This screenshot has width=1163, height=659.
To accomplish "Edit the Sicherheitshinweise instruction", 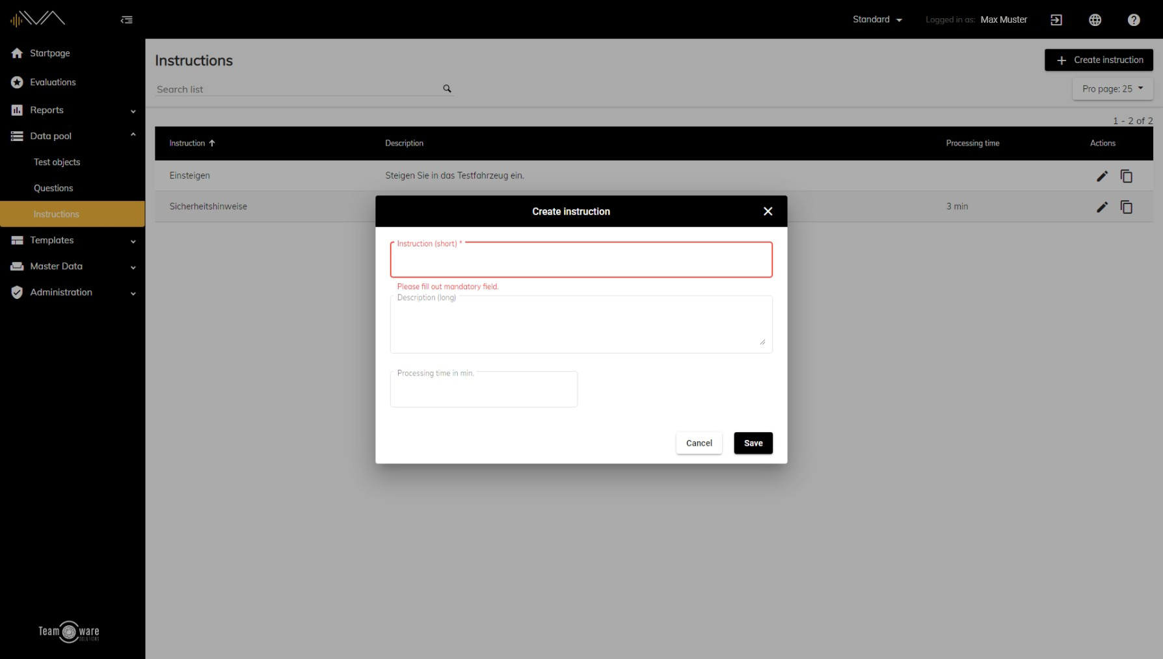I will pos(1102,207).
